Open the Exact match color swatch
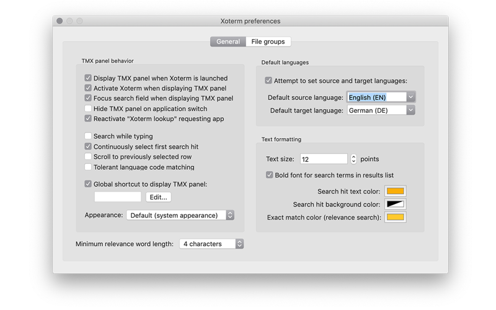 [396, 218]
